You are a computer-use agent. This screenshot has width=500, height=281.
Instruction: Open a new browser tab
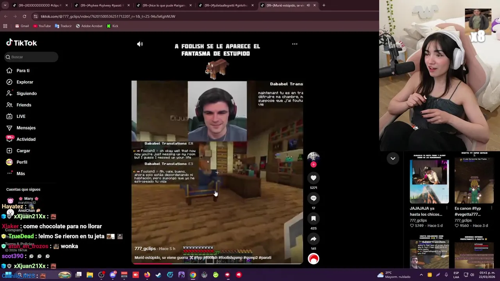[x=324, y=5]
